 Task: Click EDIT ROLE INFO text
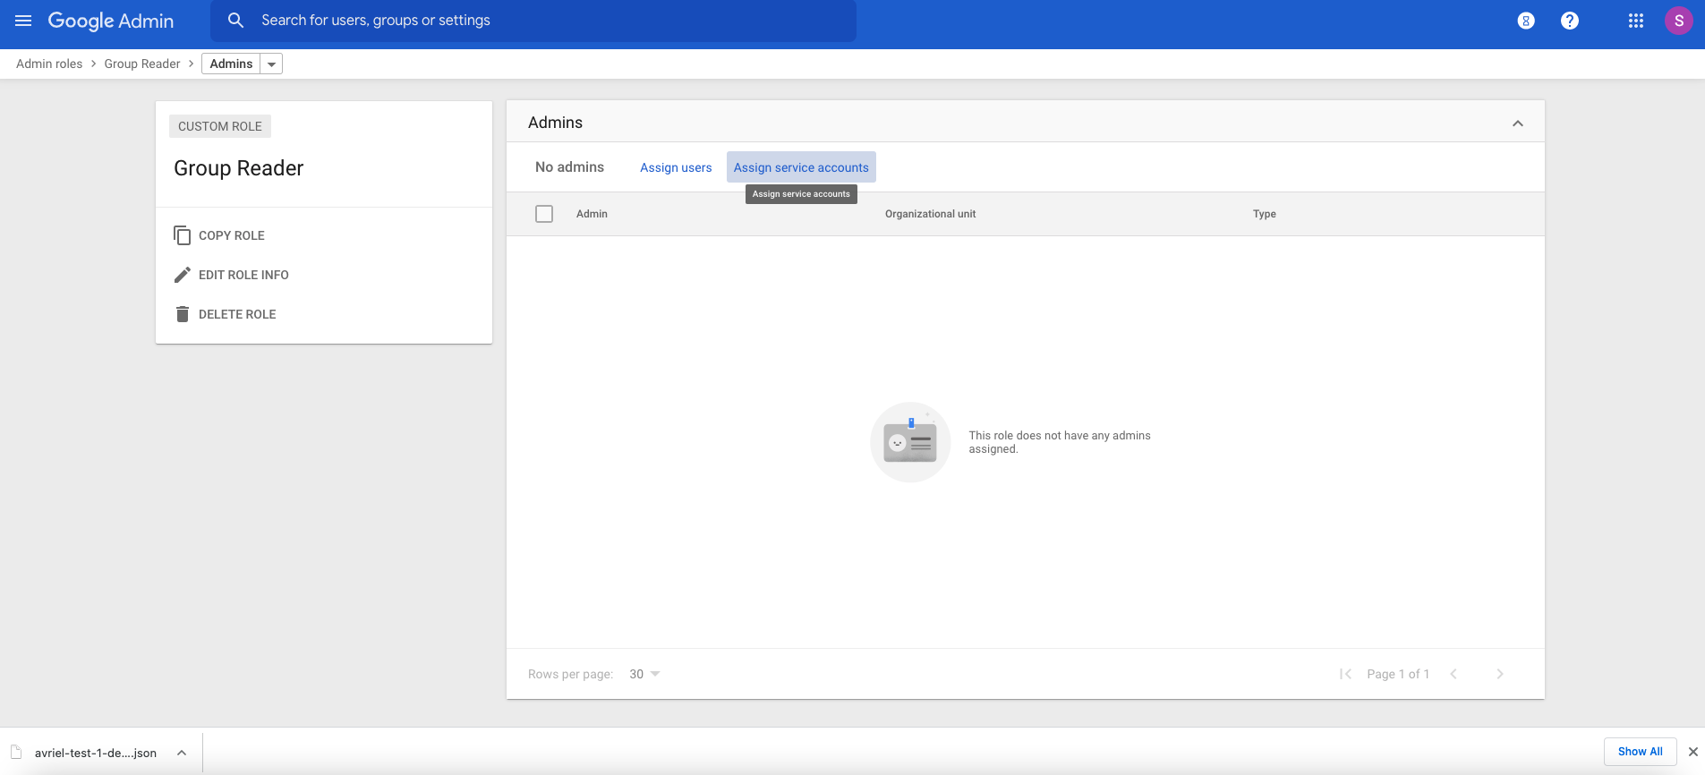243,275
